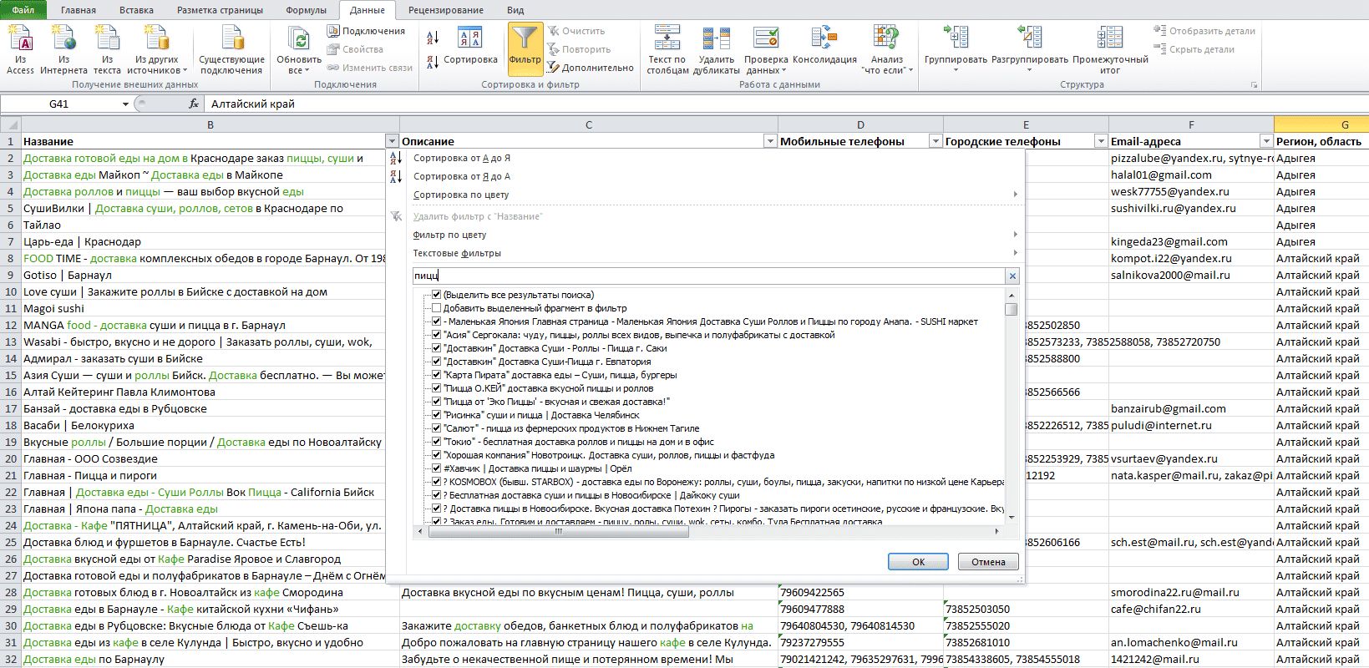Open the Файл tab
Viewport: 1369px width, 668px height.
point(23,10)
